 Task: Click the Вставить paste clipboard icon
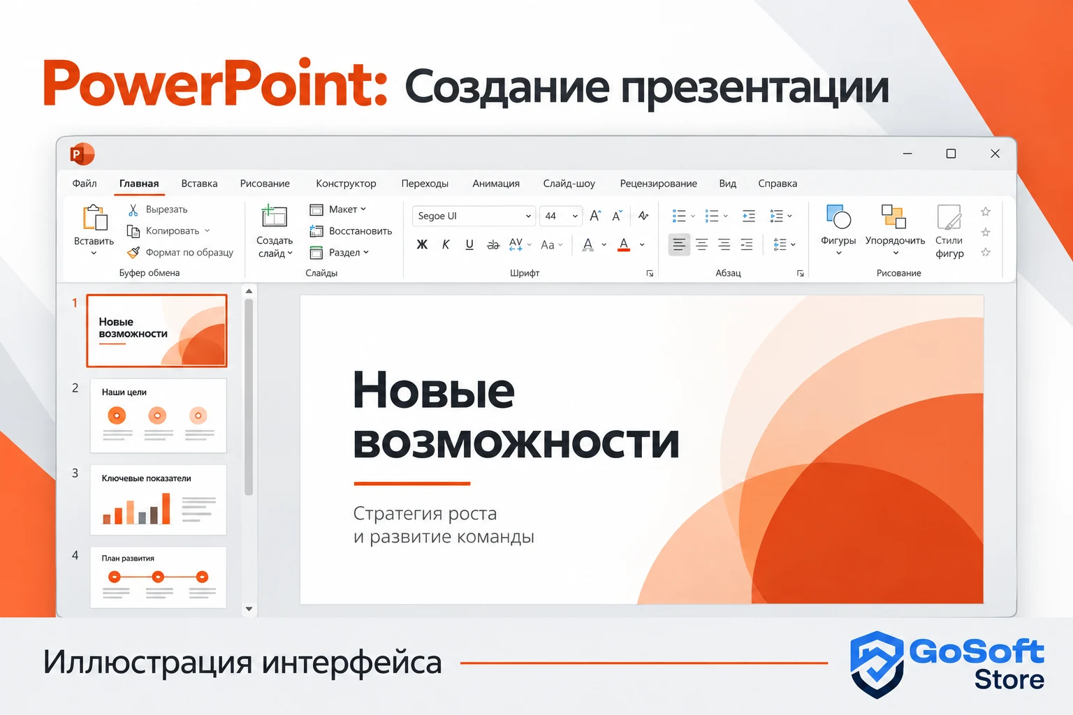pos(95,218)
